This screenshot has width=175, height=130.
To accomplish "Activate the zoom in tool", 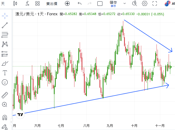I will click(5, 105).
